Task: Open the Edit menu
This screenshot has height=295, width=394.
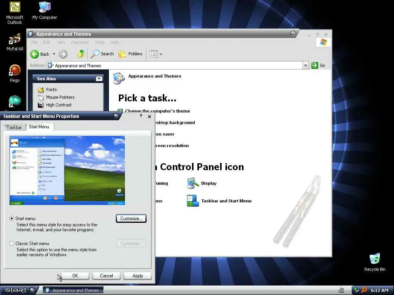Action: point(47,42)
